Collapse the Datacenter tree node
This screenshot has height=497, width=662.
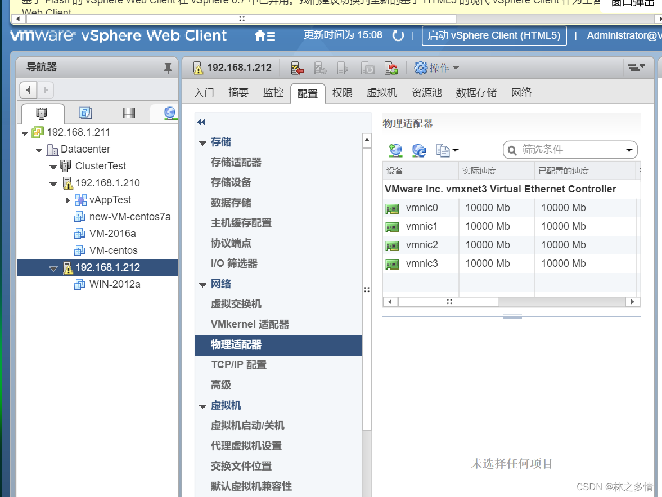39,150
